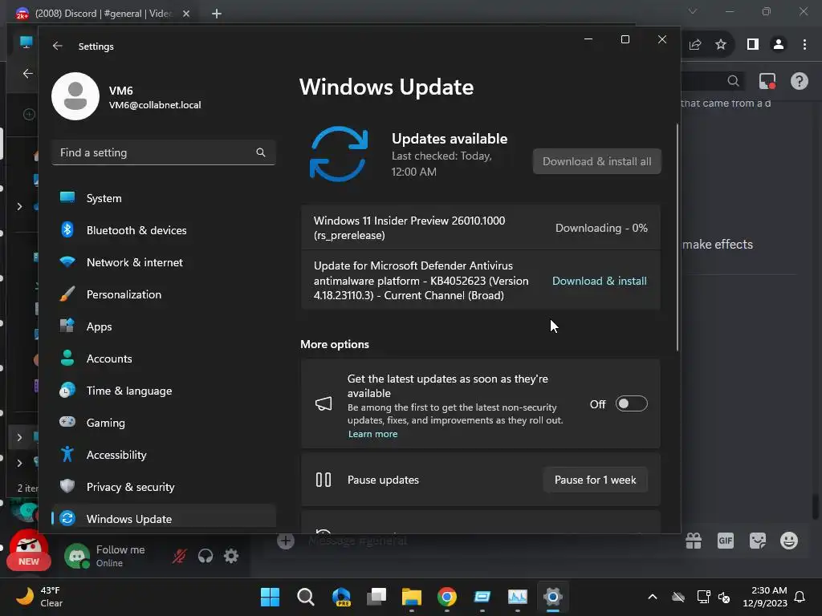Open Windows Start menu
822x616 pixels.
(271, 597)
